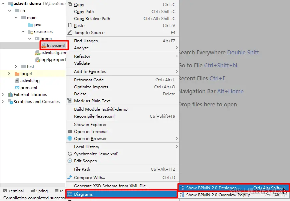Click the resources folder icon
This screenshot has height=201, width=290.
tap(30, 32)
